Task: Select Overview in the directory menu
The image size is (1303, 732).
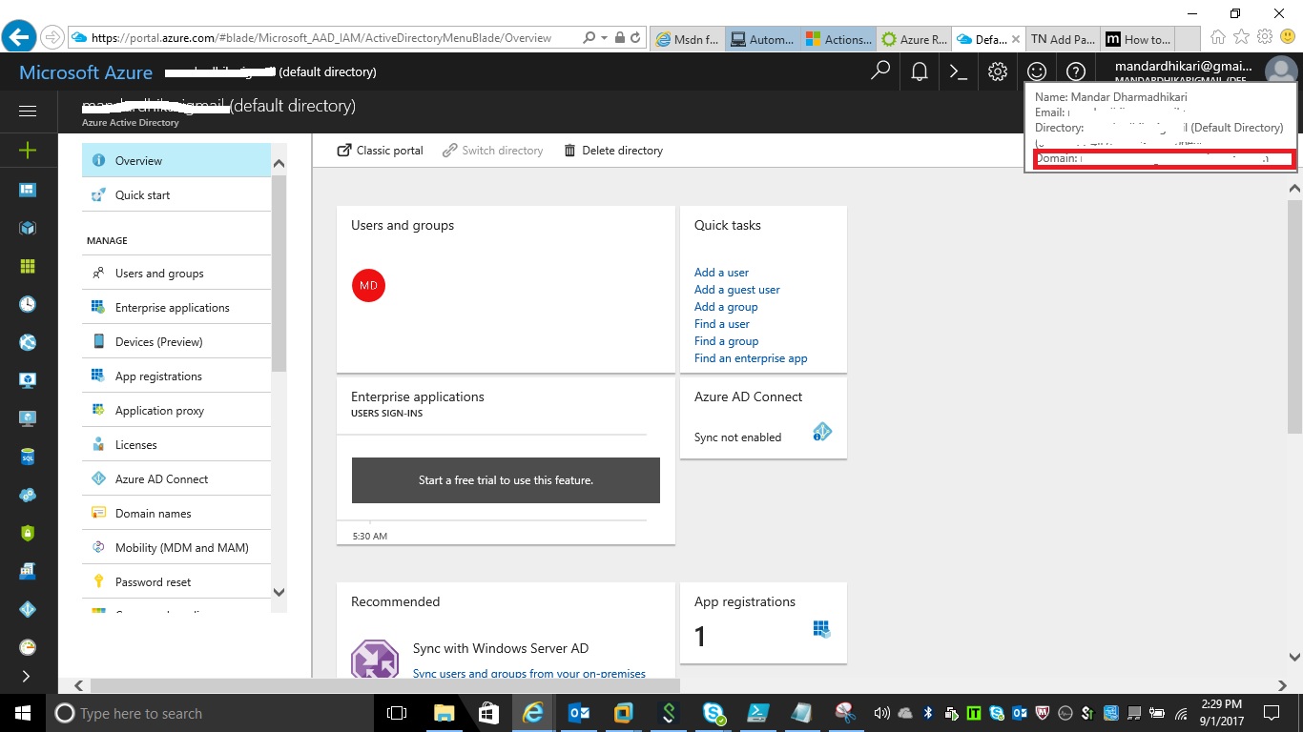Action: 176,160
